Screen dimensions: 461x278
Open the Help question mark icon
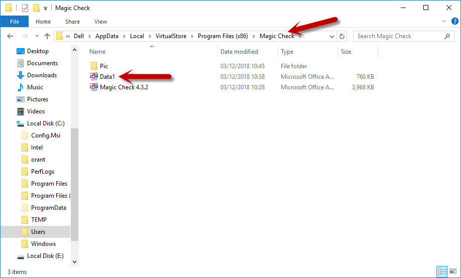click(454, 21)
